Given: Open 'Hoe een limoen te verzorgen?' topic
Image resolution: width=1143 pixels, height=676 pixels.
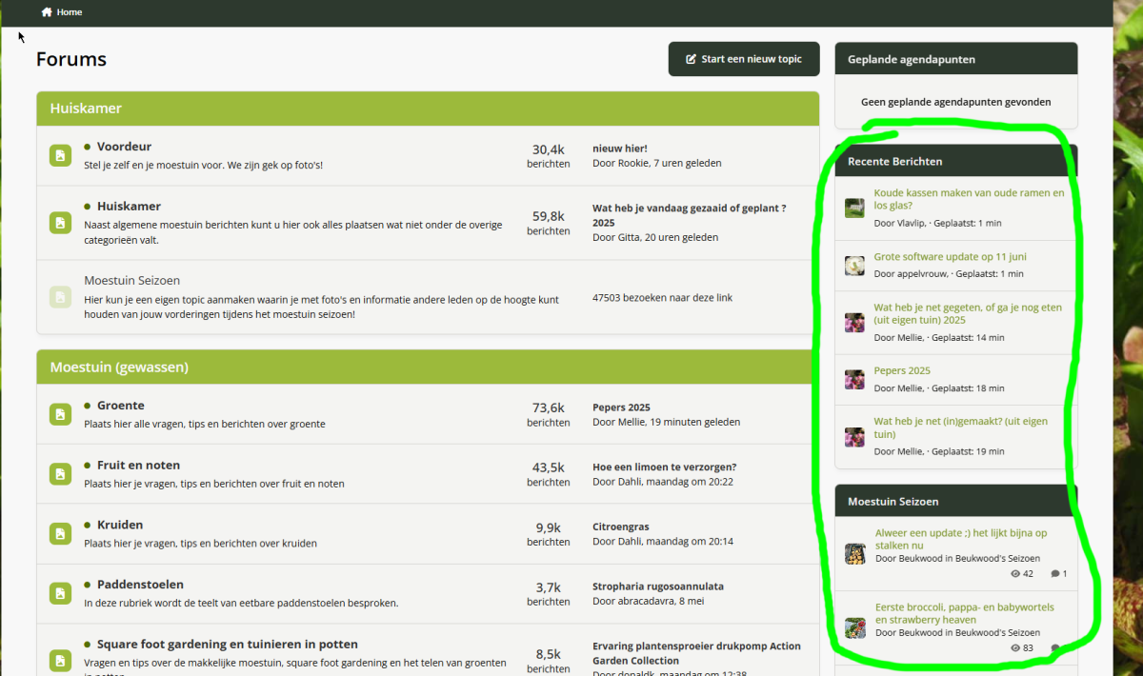Looking at the screenshot, I should 664,467.
